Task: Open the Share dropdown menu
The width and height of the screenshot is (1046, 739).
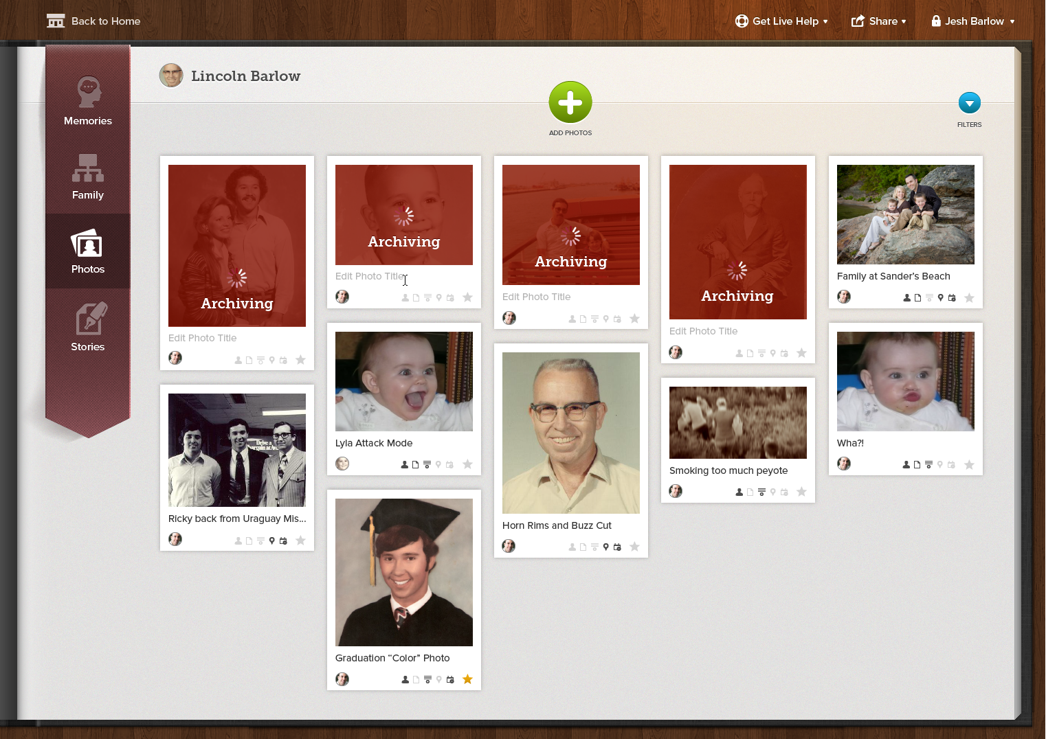Action: 878,21
